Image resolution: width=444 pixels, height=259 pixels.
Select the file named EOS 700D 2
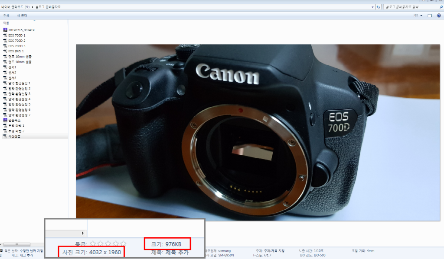[x=17, y=41]
